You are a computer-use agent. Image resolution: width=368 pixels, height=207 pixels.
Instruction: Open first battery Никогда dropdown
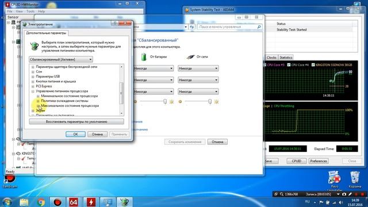[154, 68]
